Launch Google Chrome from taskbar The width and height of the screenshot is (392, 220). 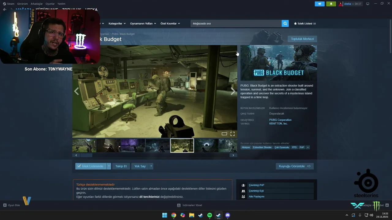(x=174, y=215)
